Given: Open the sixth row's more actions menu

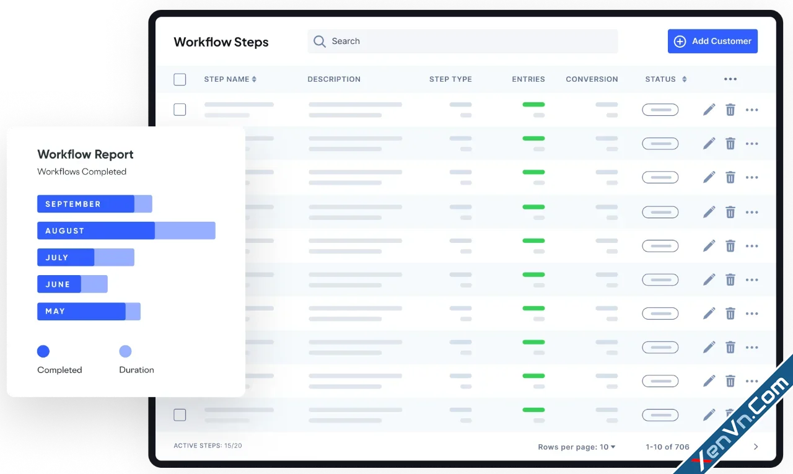Looking at the screenshot, I should point(752,280).
